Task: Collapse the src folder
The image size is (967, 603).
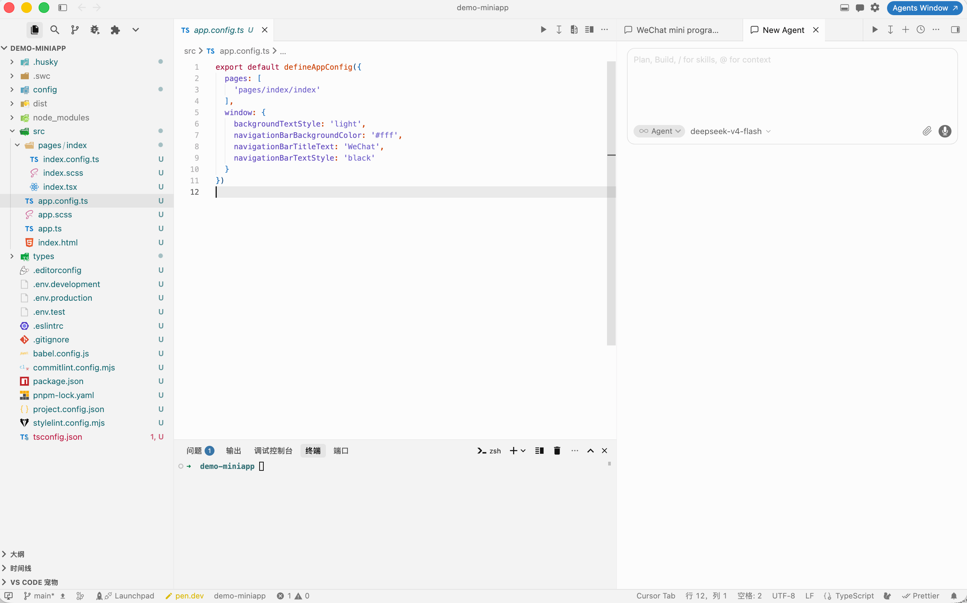Action: 86,131
